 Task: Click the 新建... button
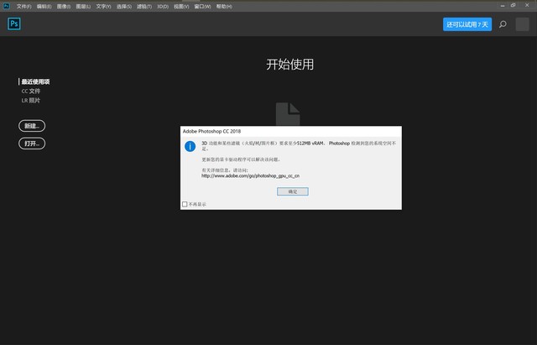tap(31, 126)
